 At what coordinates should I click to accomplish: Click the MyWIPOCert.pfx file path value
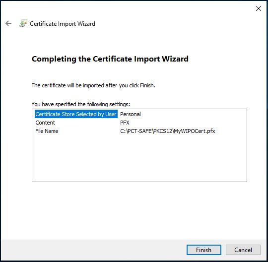coord(168,131)
